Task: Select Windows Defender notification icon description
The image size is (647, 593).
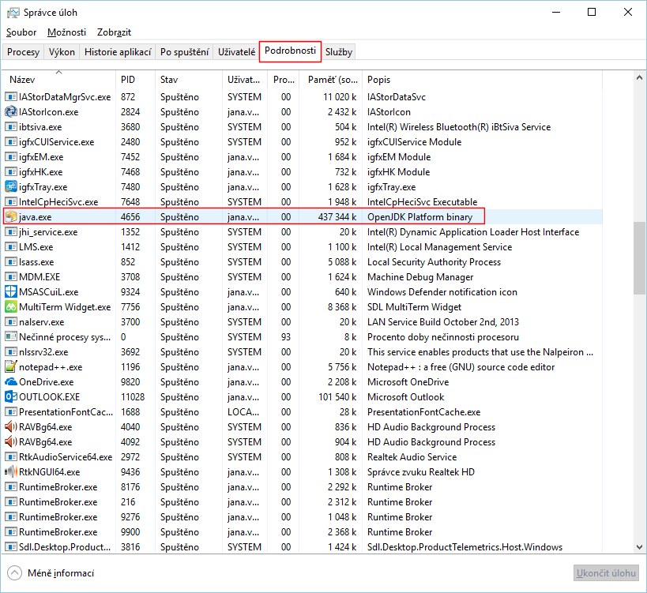Action: click(442, 292)
